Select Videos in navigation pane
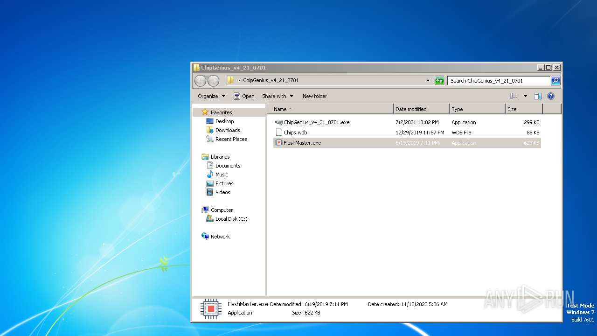Screen dimensions: 597x336 pyautogui.click(x=222, y=192)
